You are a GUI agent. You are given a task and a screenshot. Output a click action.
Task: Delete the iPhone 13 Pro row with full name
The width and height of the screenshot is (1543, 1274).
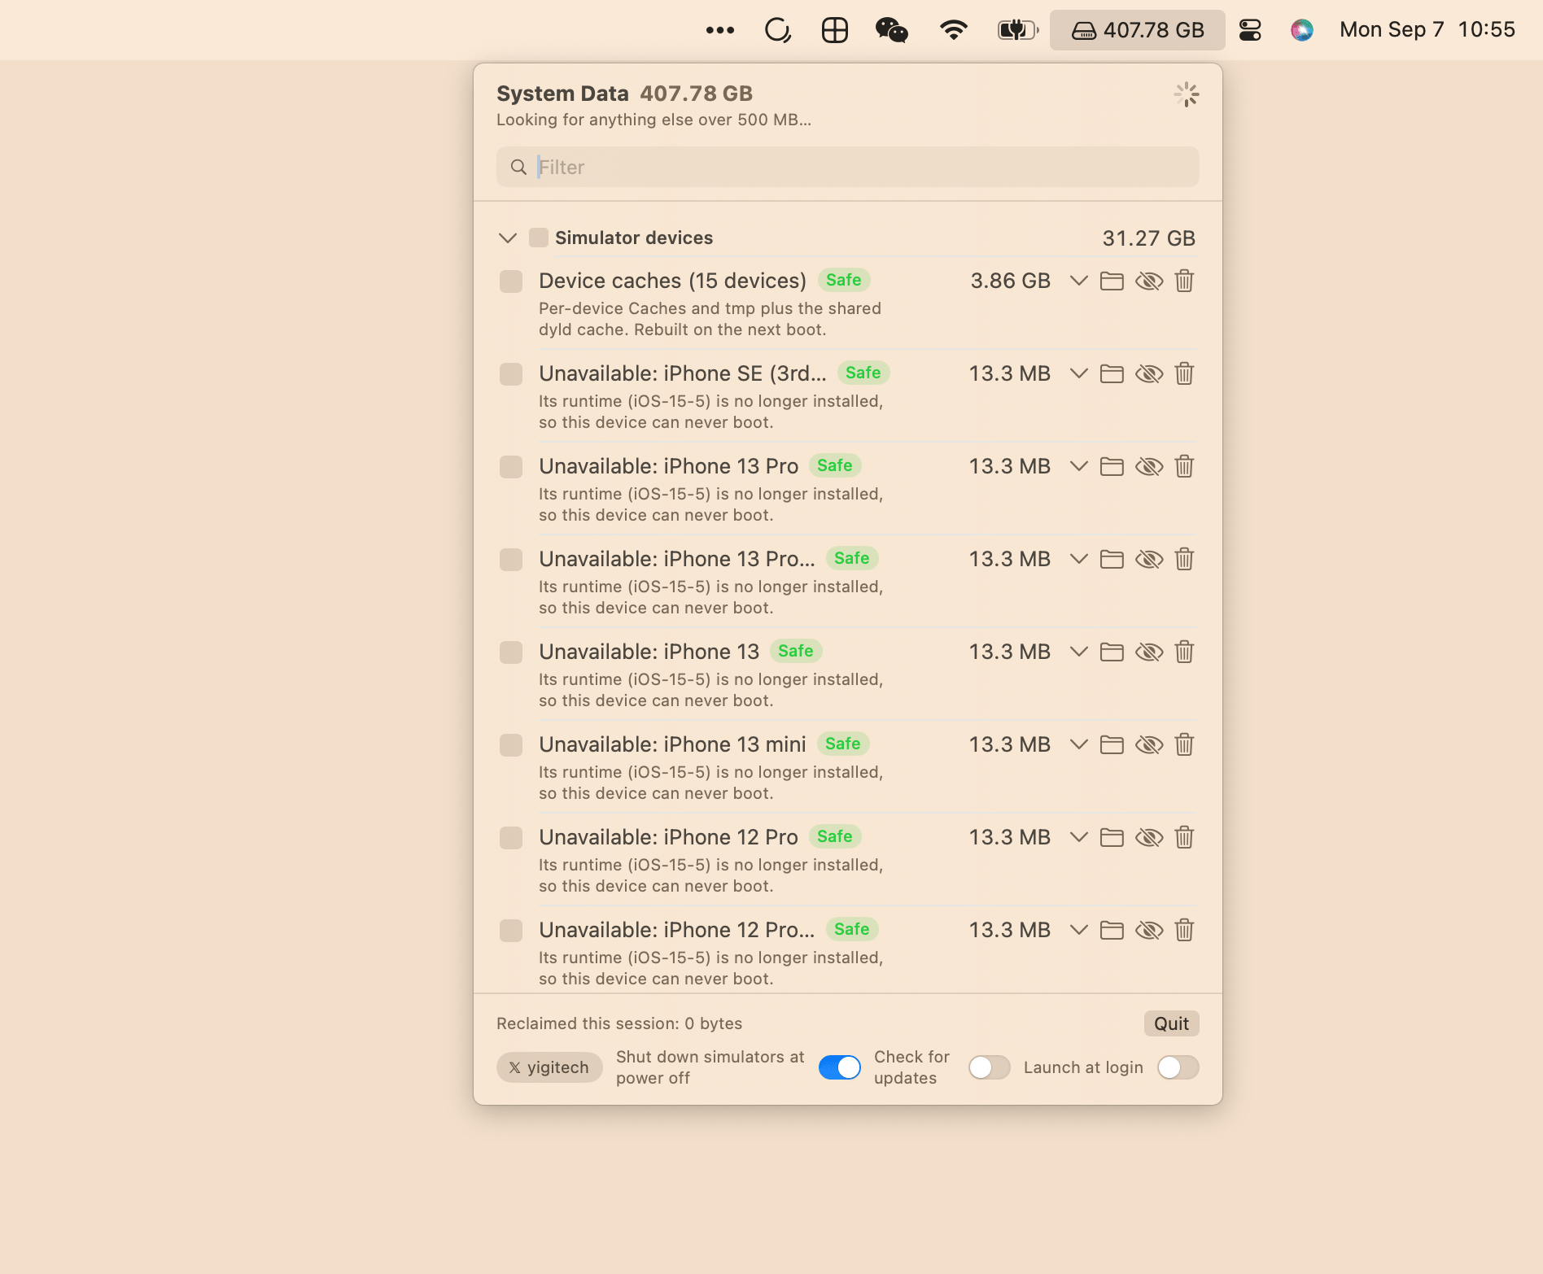[1185, 467]
